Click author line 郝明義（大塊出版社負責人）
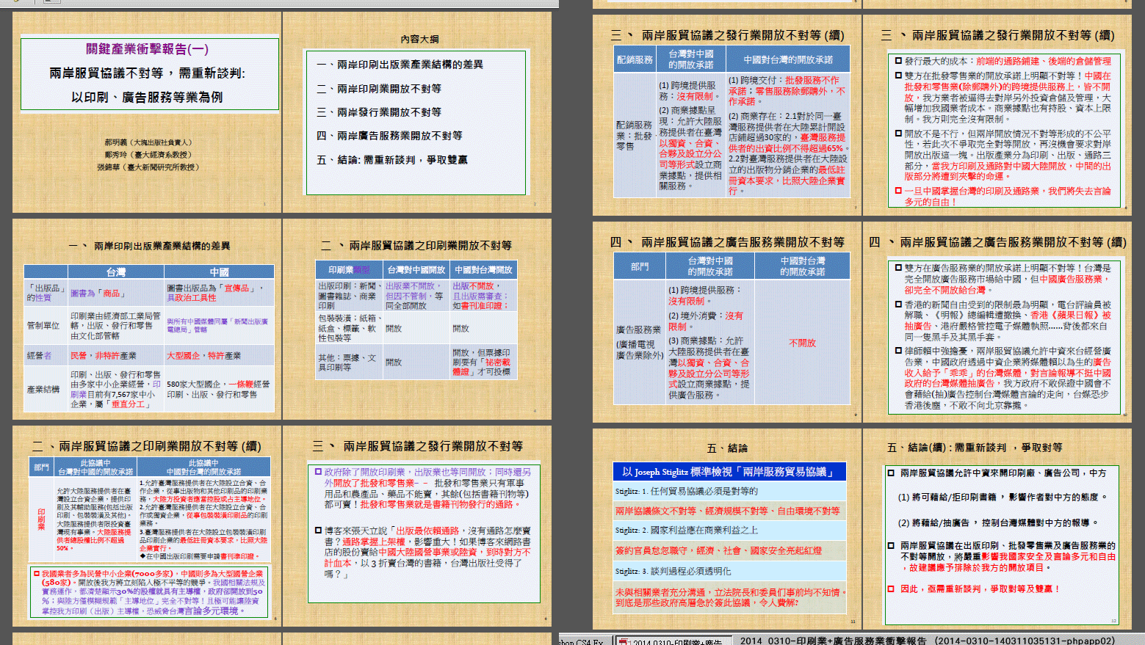Image resolution: width=1145 pixels, height=645 pixels. click(148, 142)
